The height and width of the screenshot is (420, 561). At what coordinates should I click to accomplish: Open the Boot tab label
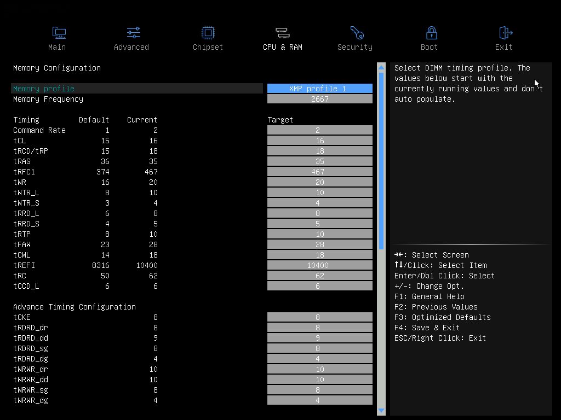click(x=429, y=47)
